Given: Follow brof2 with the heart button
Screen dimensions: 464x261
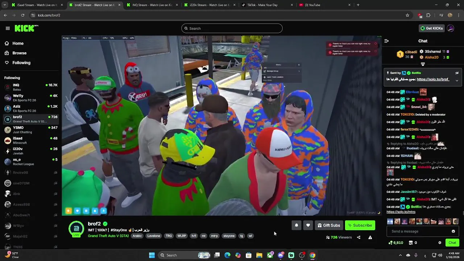Looking at the screenshot, I should [x=308, y=225].
